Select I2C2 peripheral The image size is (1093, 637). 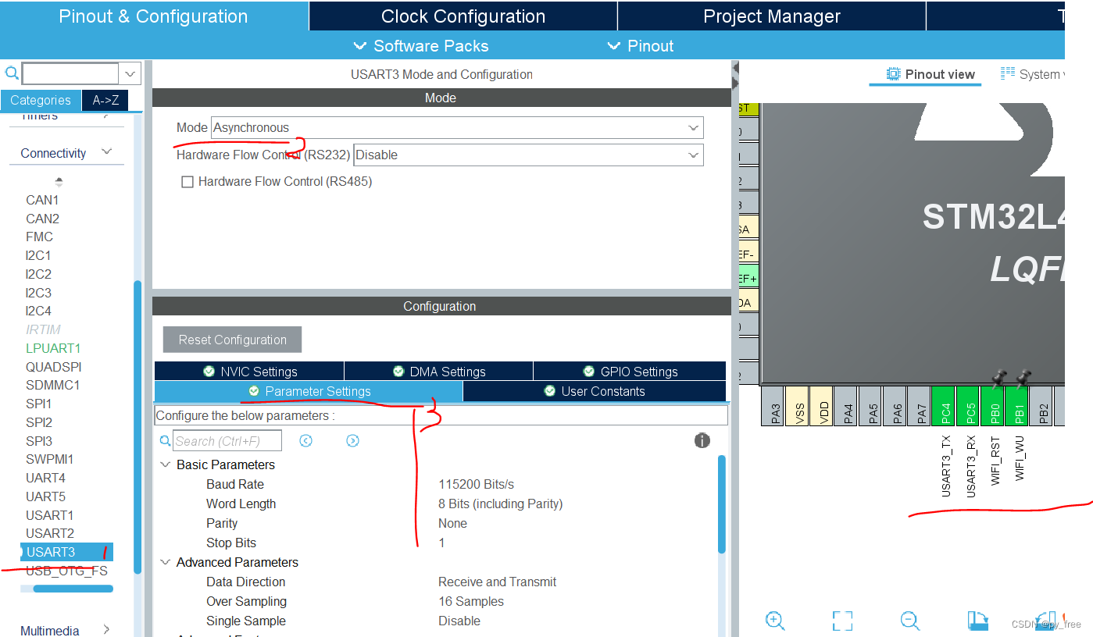tap(38, 274)
